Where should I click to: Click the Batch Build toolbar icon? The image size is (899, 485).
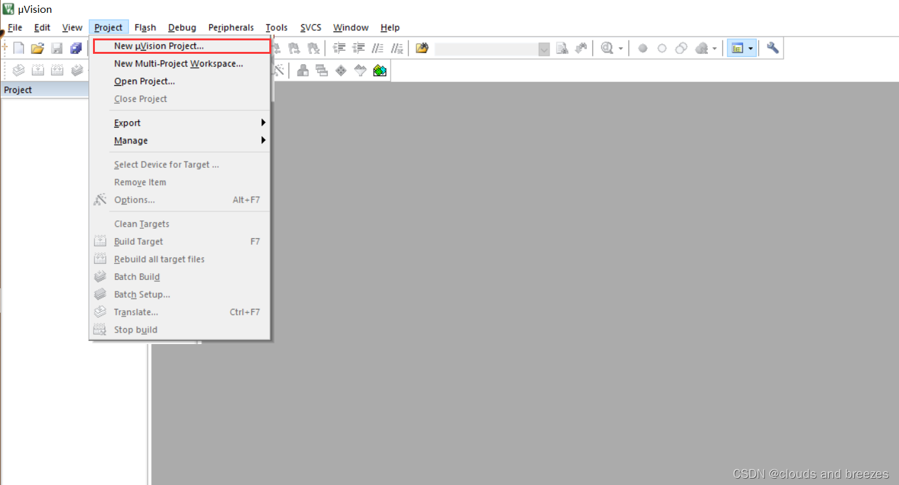[77, 70]
